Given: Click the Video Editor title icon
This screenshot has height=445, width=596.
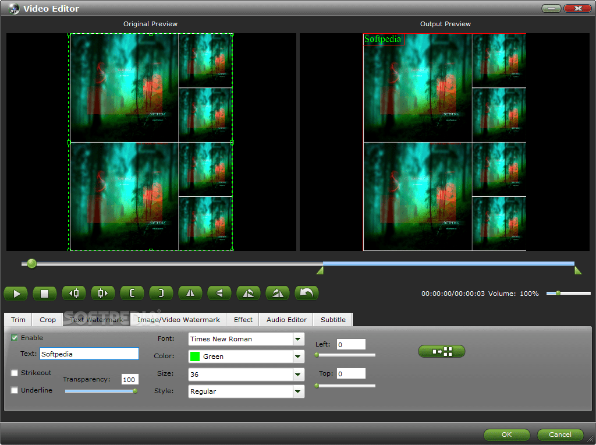Looking at the screenshot, I should [14, 8].
